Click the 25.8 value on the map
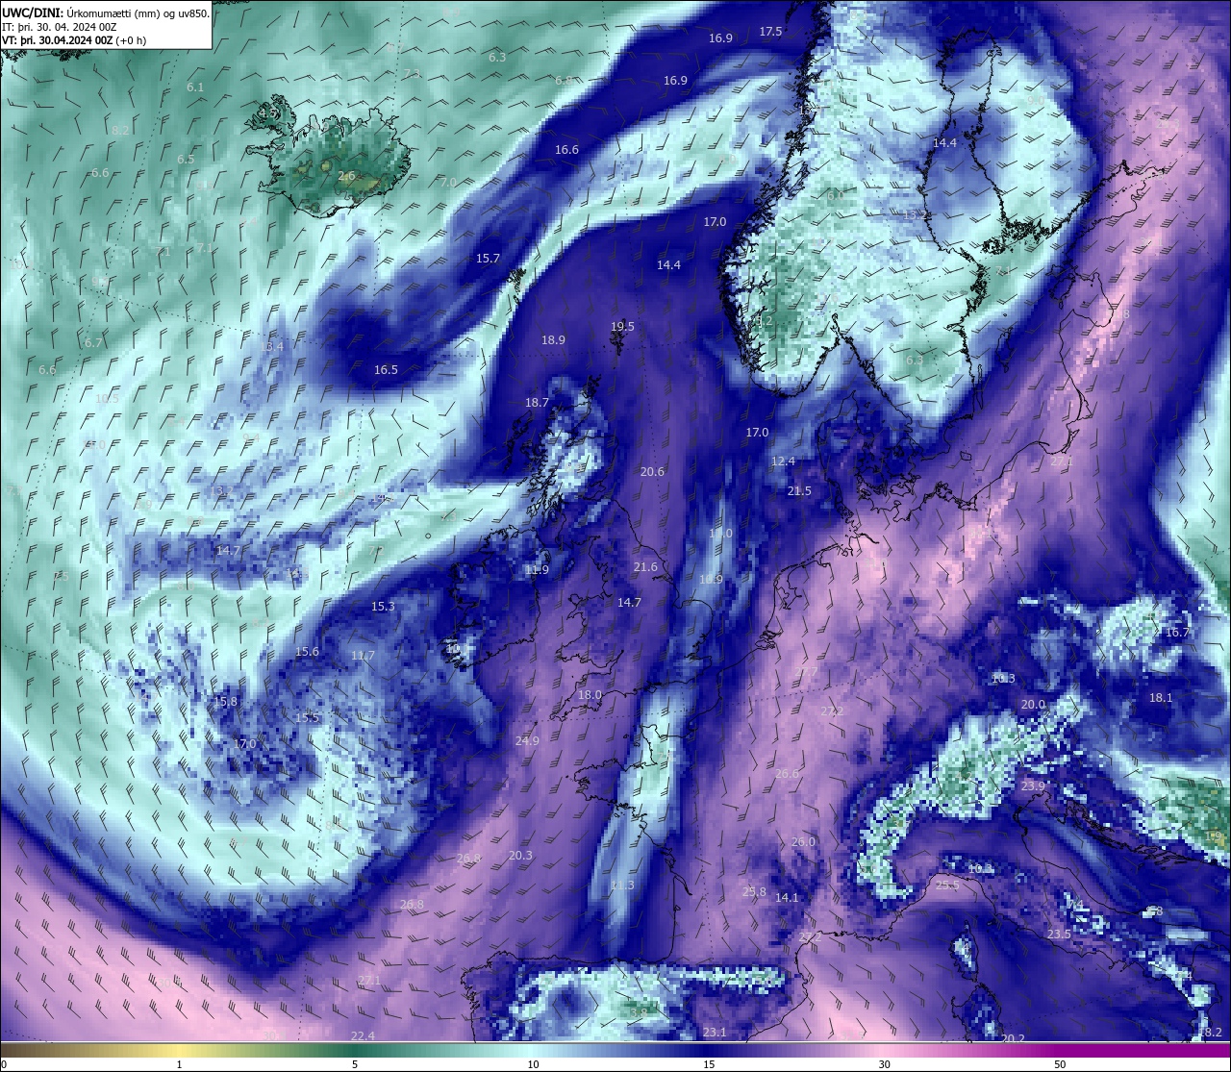The width and height of the screenshot is (1231, 1072). click(754, 892)
